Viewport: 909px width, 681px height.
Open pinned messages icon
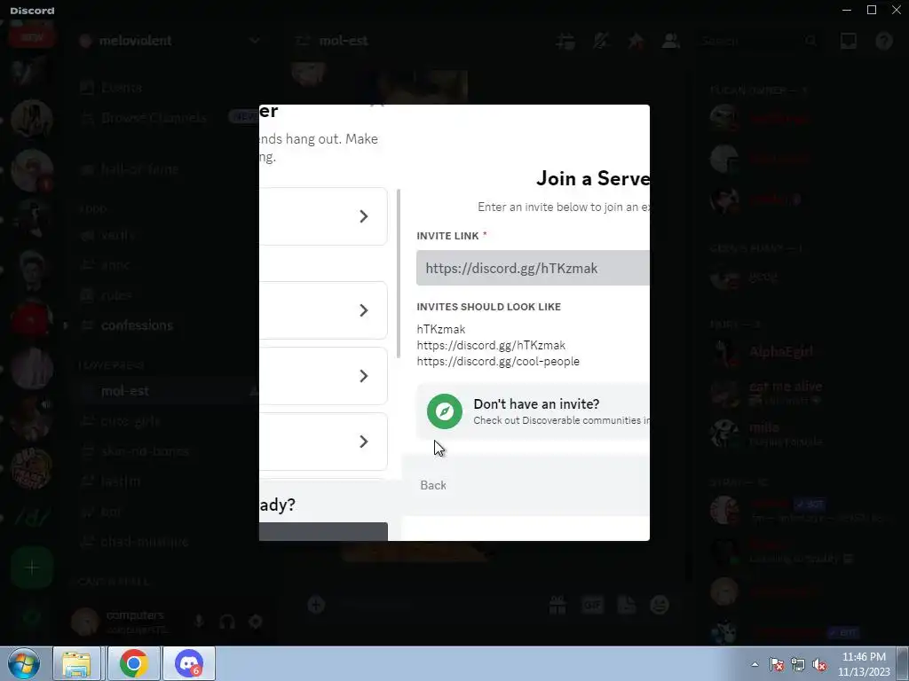(636, 41)
